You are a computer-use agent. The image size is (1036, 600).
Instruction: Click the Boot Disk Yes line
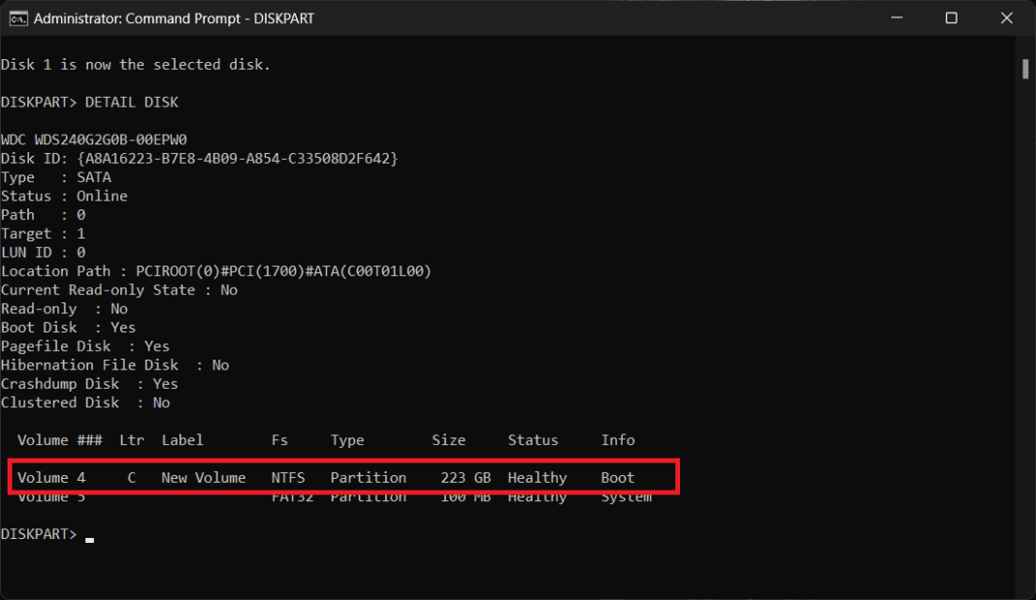coord(68,327)
